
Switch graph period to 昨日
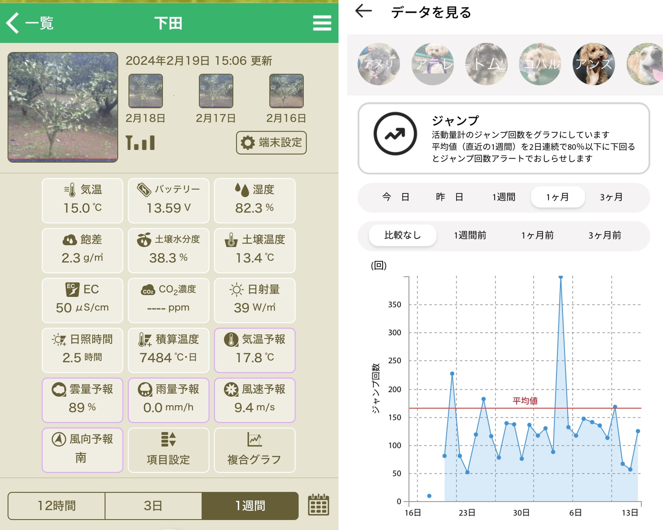(449, 197)
